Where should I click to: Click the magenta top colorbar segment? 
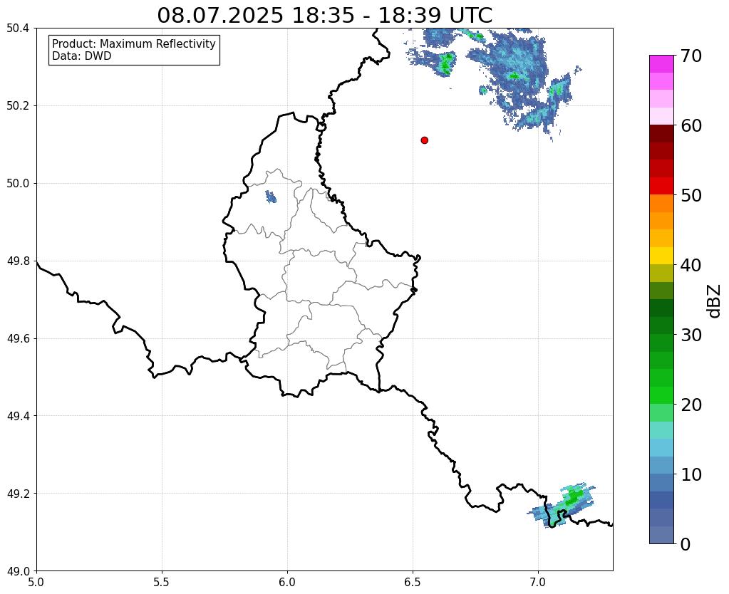click(661, 64)
